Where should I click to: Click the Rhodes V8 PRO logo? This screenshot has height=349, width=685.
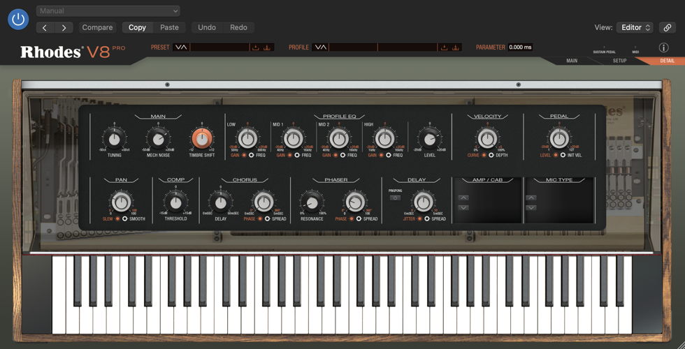tap(73, 52)
